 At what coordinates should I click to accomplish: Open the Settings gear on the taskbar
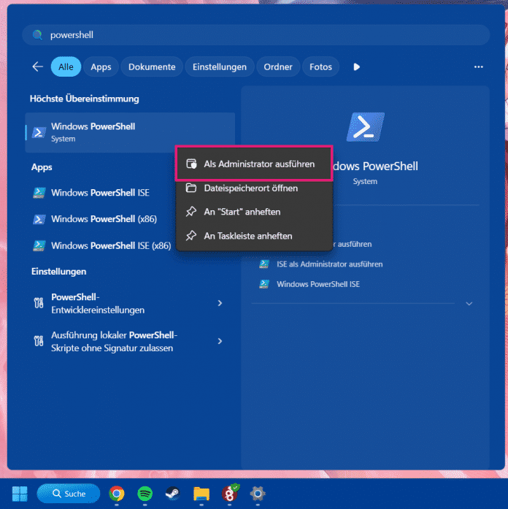(x=258, y=494)
